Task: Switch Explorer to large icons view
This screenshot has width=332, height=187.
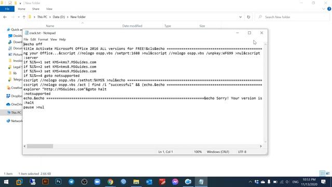Action: (x=328, y=173)
